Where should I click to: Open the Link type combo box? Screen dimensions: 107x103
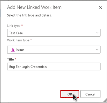(54, 33)
